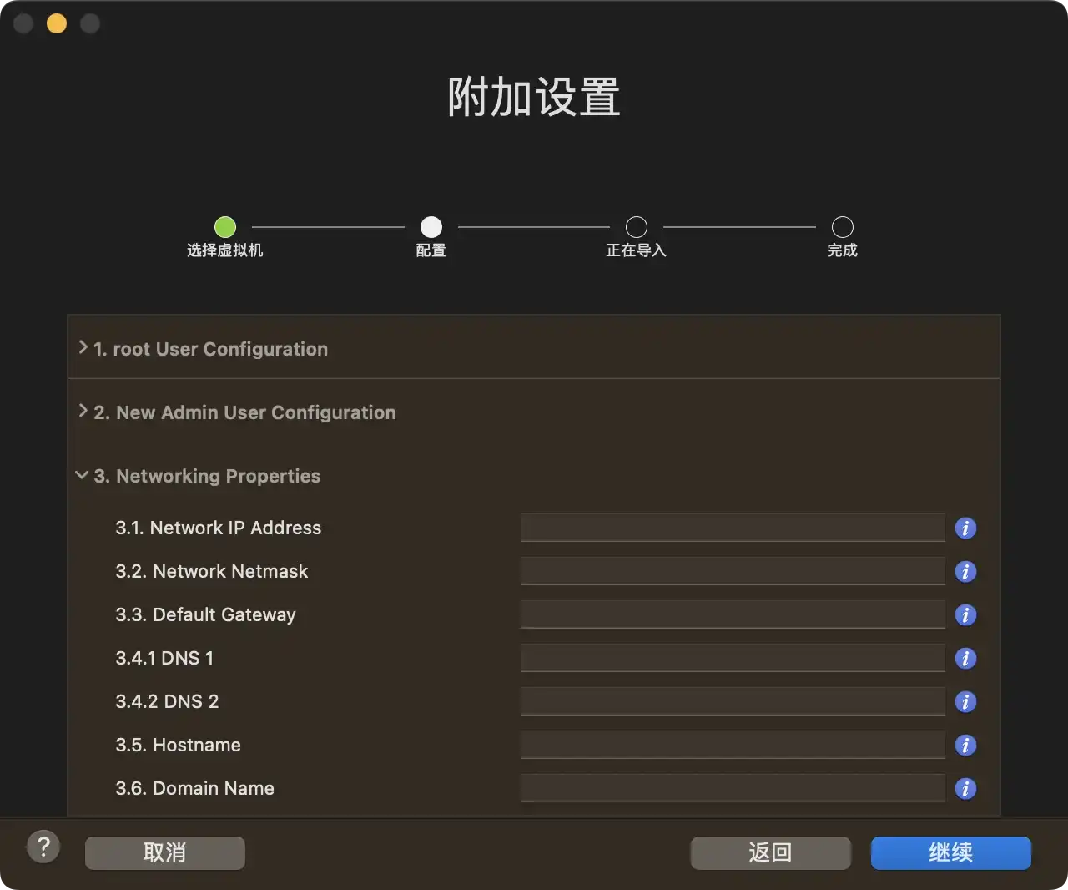Select the Domain Name input field
The height and width of the screenshot is (890, 1068).
(x=732, y=788)
